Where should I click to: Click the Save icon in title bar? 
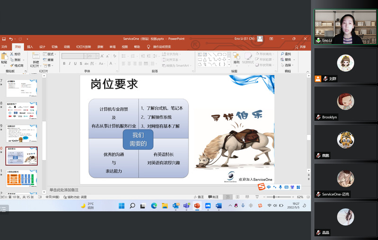coord(3,39)
